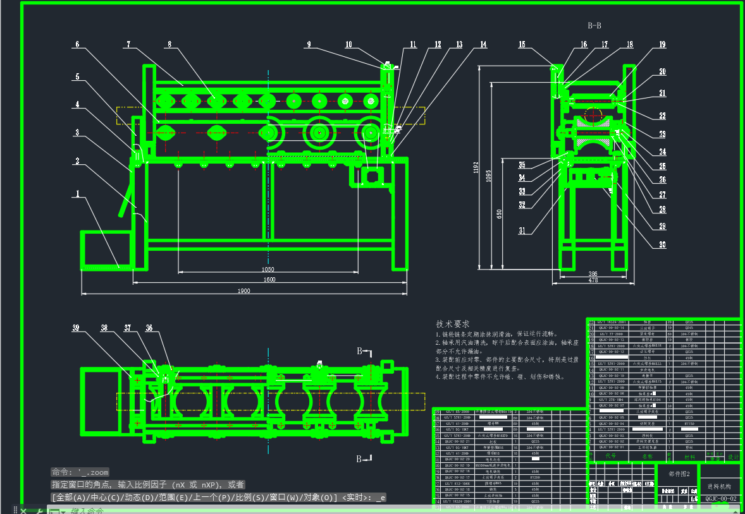Viewport: 745px width, 514px height.
Task: Select the upper B section cut marker
Action: click(x=364, y=352)
